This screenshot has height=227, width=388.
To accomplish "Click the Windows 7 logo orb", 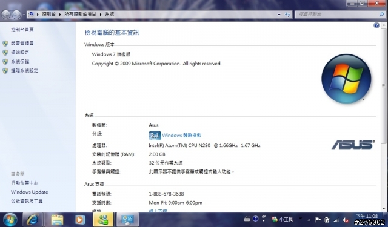I will (x=346, y=79).
